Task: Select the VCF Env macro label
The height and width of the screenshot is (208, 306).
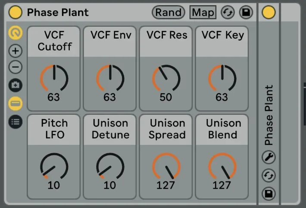Action: tap(111, 35)
